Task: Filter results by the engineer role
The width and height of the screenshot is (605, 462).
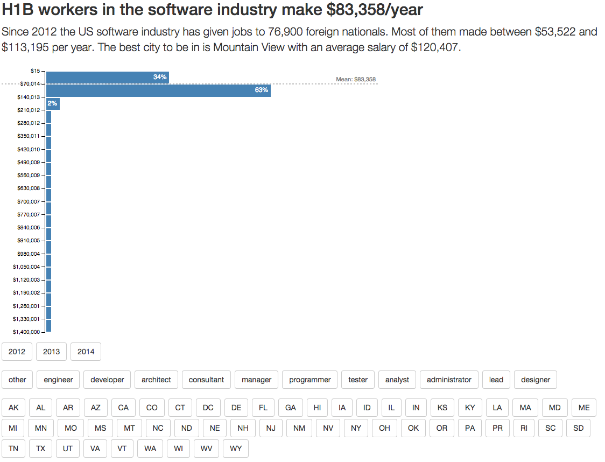Action: [x=58, y=380]
